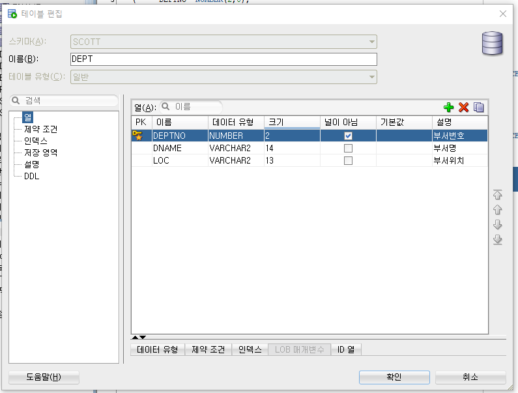Click the 설명 column header in the table
This screenshot has height=393, width=518.
click(460, 123)
